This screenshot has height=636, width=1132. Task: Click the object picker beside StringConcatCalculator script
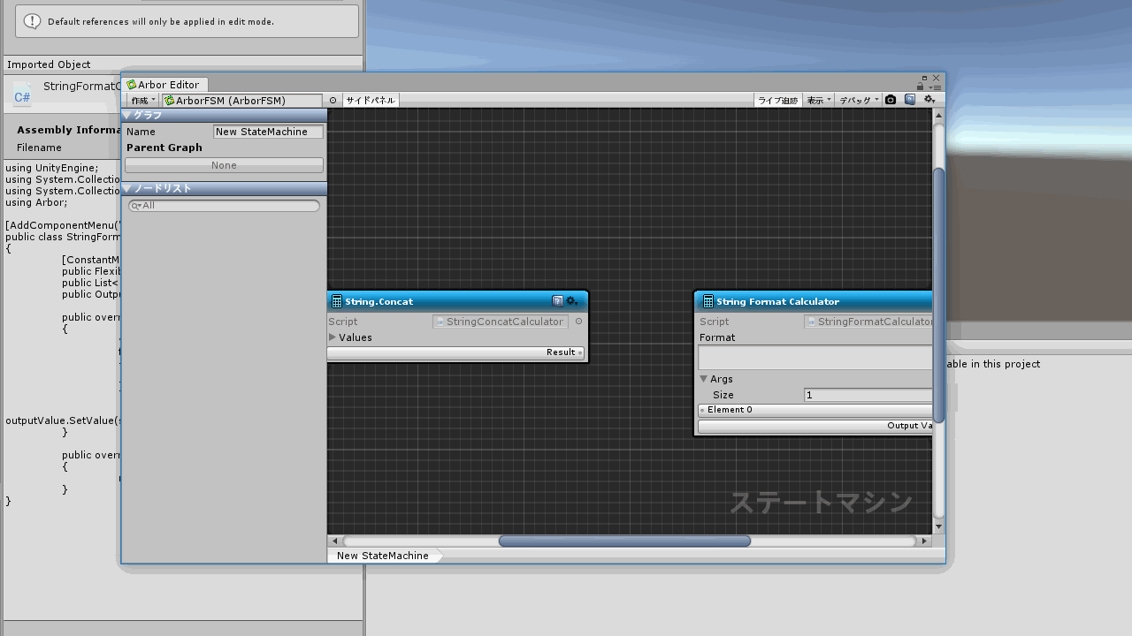(x=579, y=322)
